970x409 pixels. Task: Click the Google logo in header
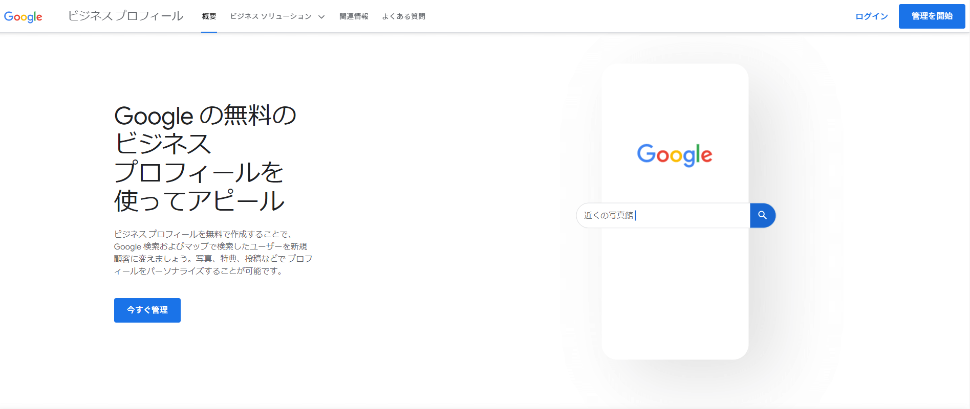point(23,16)
